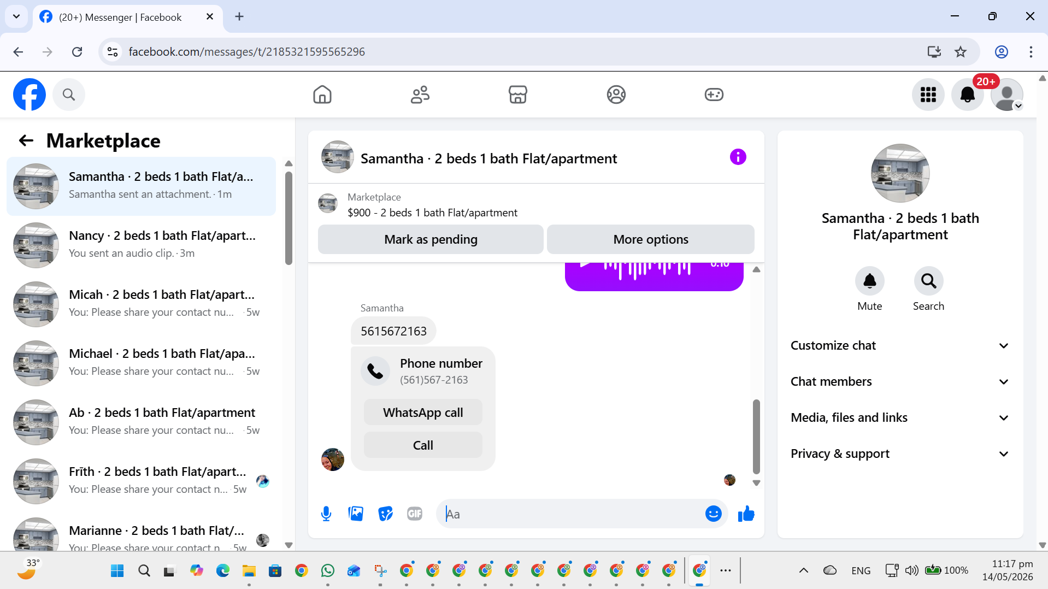1048x589 pixels.
Task: Open the tab search dropdown arrow
Action: pos(16,17)
